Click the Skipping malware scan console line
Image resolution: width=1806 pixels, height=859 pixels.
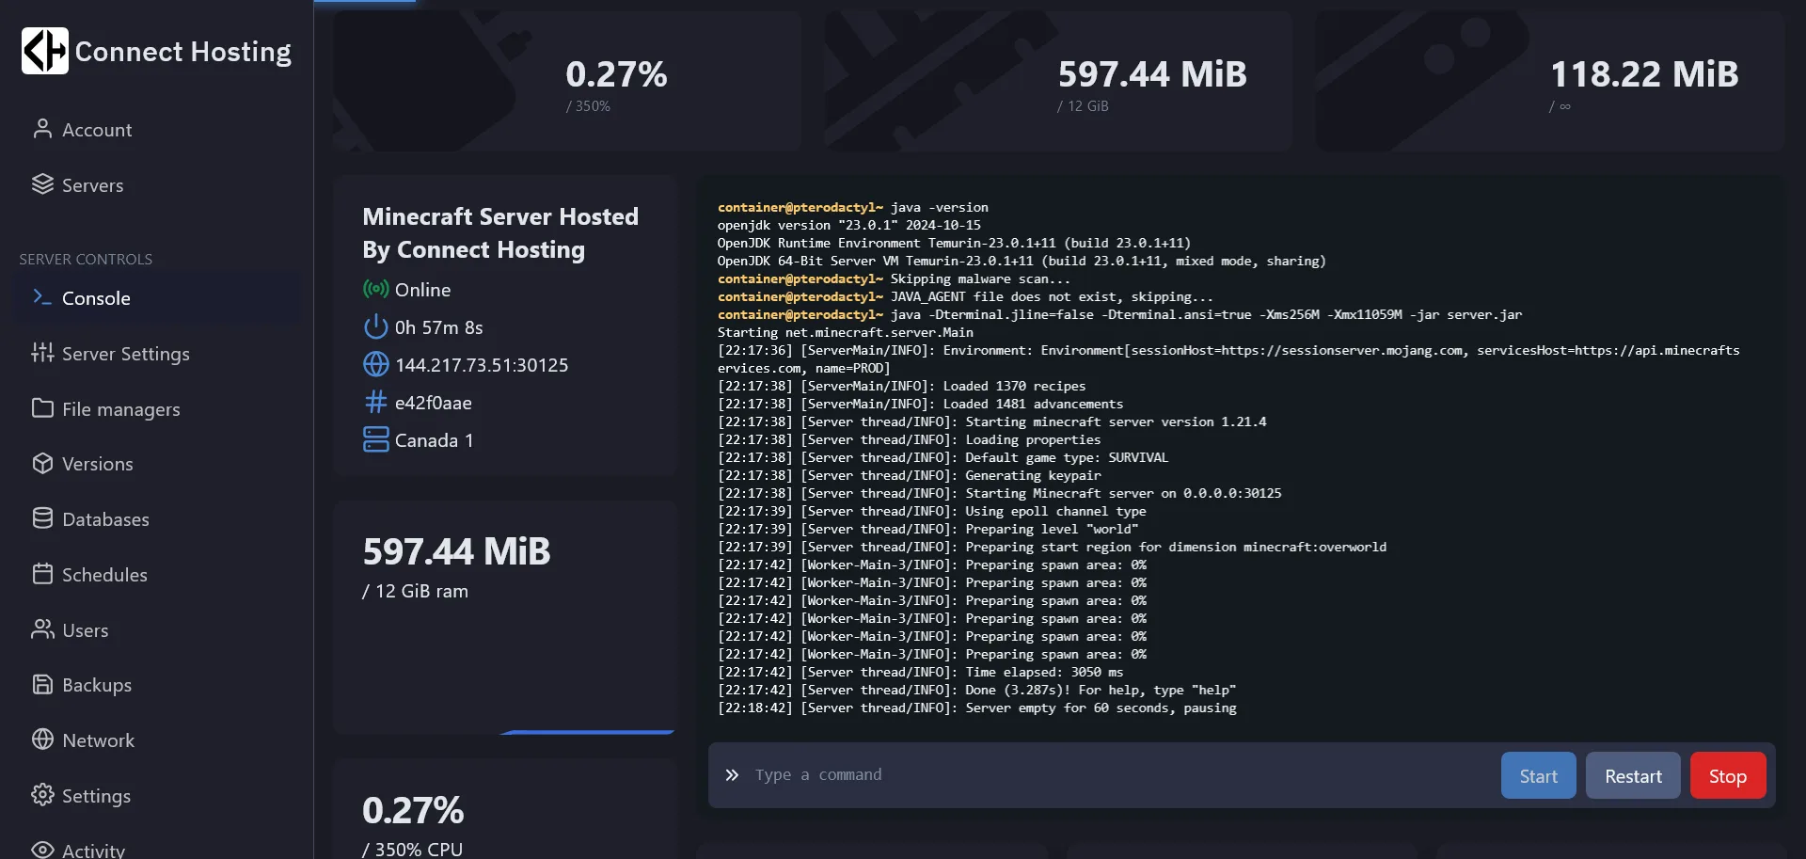point(894,278)
